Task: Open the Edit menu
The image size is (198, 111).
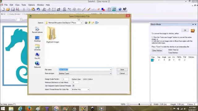Action: tap(11, 5)
